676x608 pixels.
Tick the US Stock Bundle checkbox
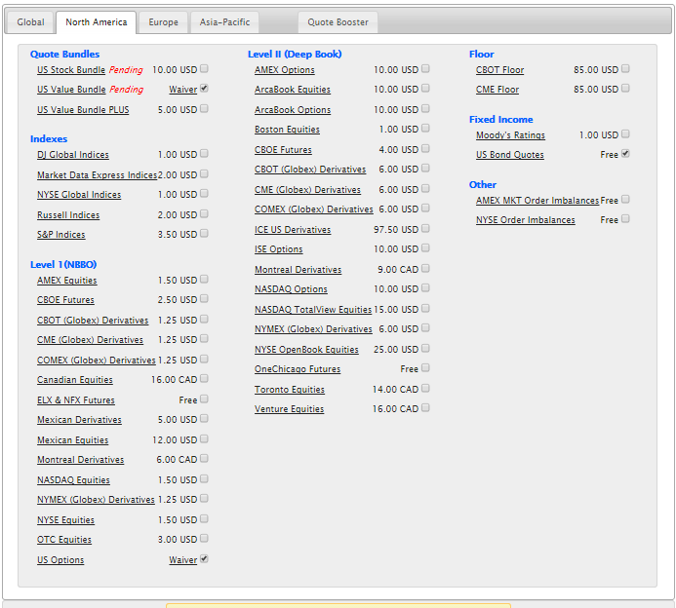point(204,68)
